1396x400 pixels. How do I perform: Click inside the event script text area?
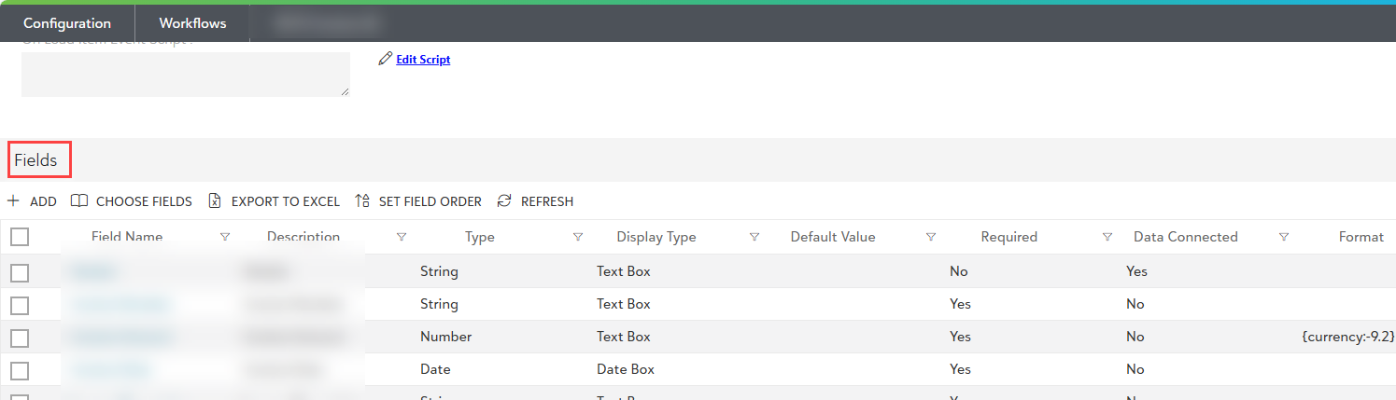(185, 74)
